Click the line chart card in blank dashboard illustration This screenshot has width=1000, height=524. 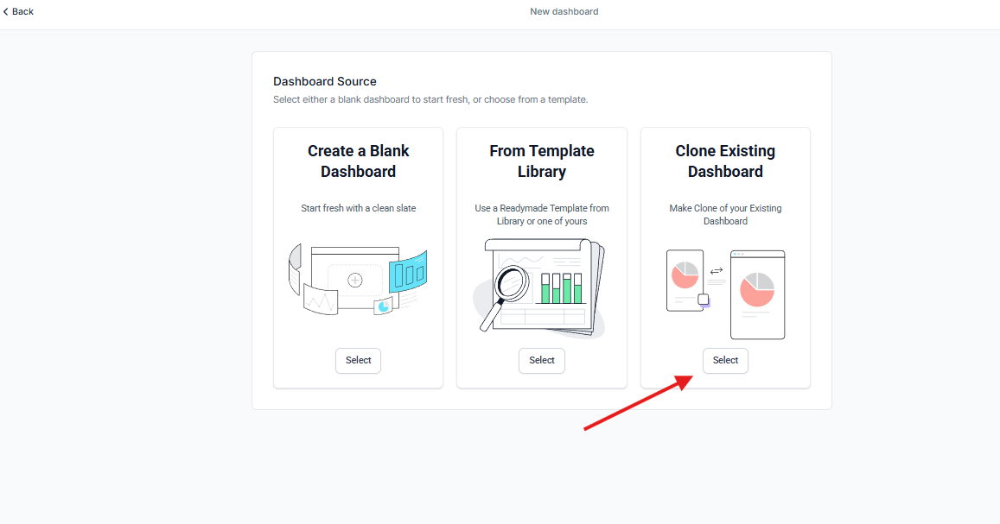[320, 301]
